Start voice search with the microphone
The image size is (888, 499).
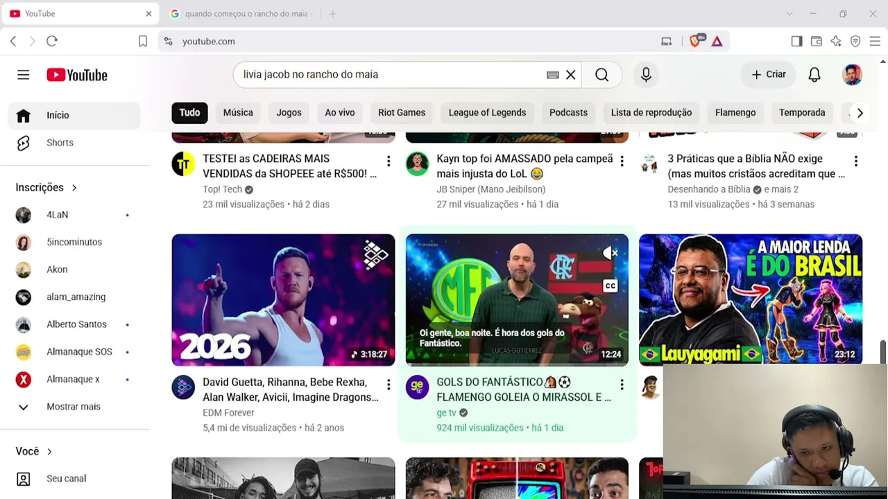(646, 75)
